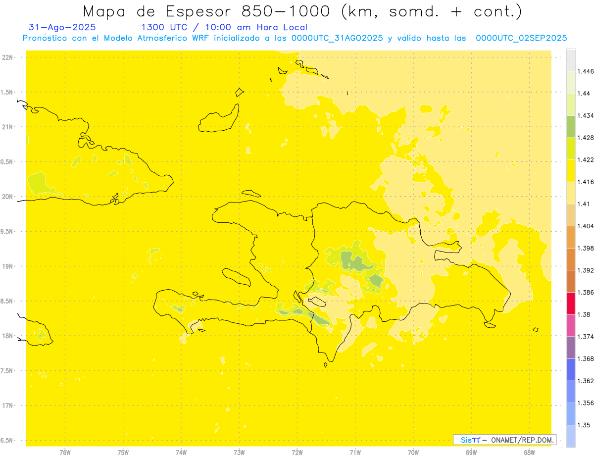Pick the bright yellow swatch between 1.416 and 1.422
This screenshot has width=594, height=459.
[x=571, y=170]
